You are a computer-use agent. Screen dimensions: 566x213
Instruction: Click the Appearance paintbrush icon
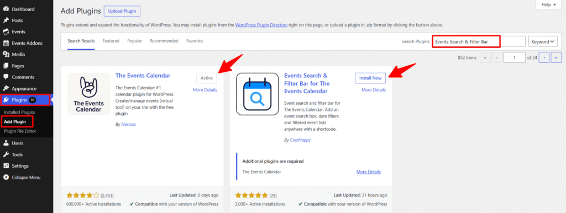6,89
